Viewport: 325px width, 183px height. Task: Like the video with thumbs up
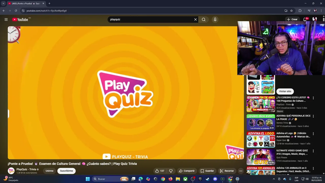tap(160, 171)
